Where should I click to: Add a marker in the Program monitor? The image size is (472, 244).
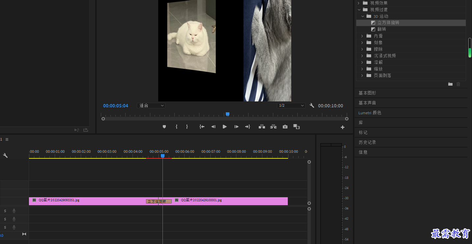pyautogui.click(x=164, y=127)
